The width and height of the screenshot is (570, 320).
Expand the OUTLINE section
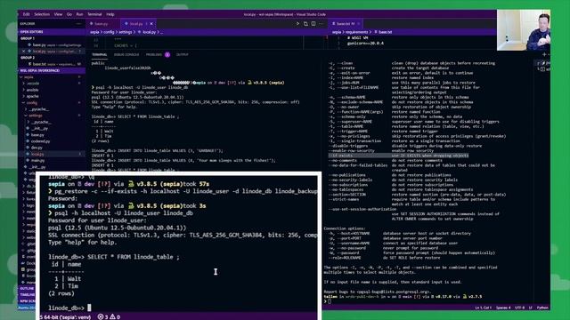pyautogui.click(x=28, y=289)
